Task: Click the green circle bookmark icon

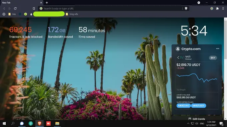Action: [25, 14]
